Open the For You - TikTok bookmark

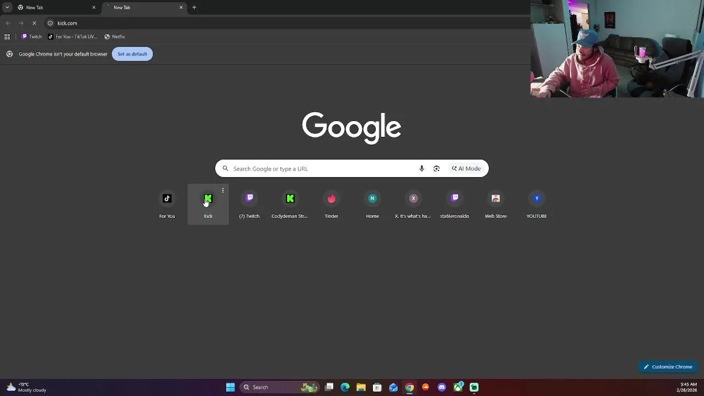click(73, 37)
